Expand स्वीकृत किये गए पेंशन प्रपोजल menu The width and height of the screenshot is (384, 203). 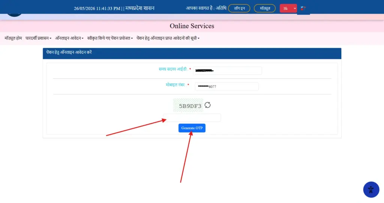pos(110,38)
